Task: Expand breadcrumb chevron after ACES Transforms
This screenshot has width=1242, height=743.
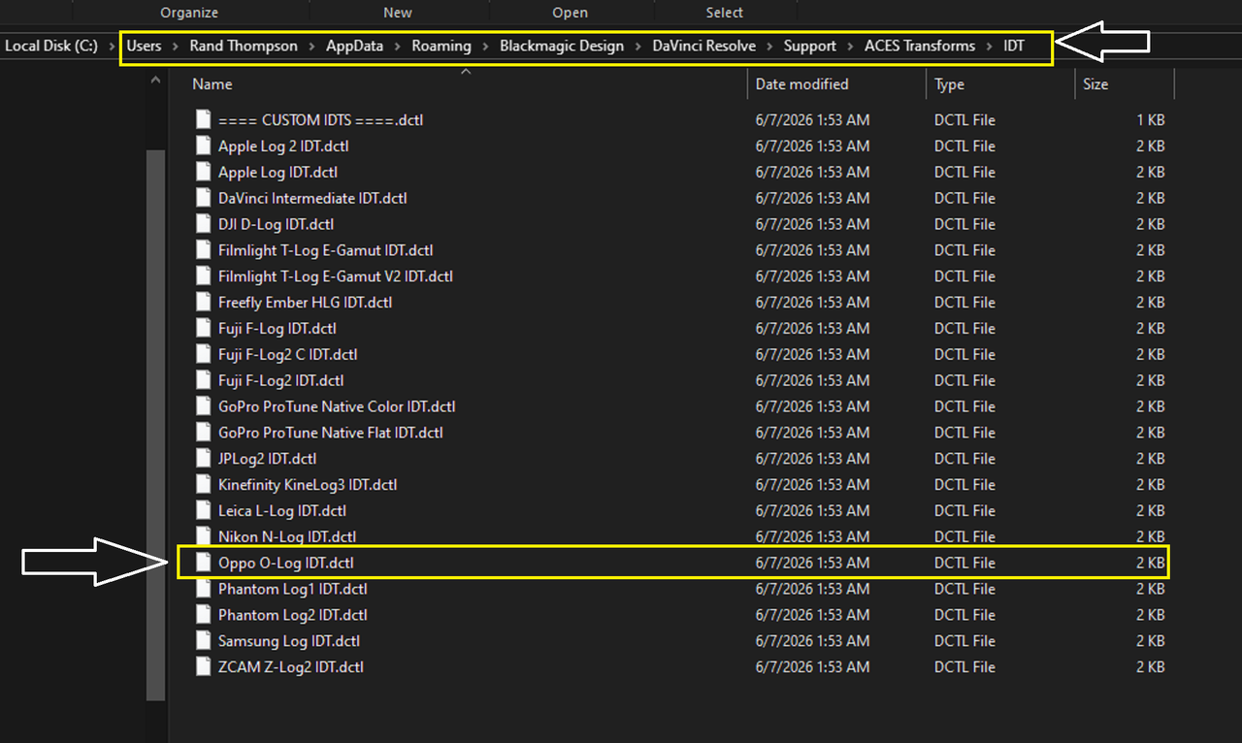Action: pos(990,47)
